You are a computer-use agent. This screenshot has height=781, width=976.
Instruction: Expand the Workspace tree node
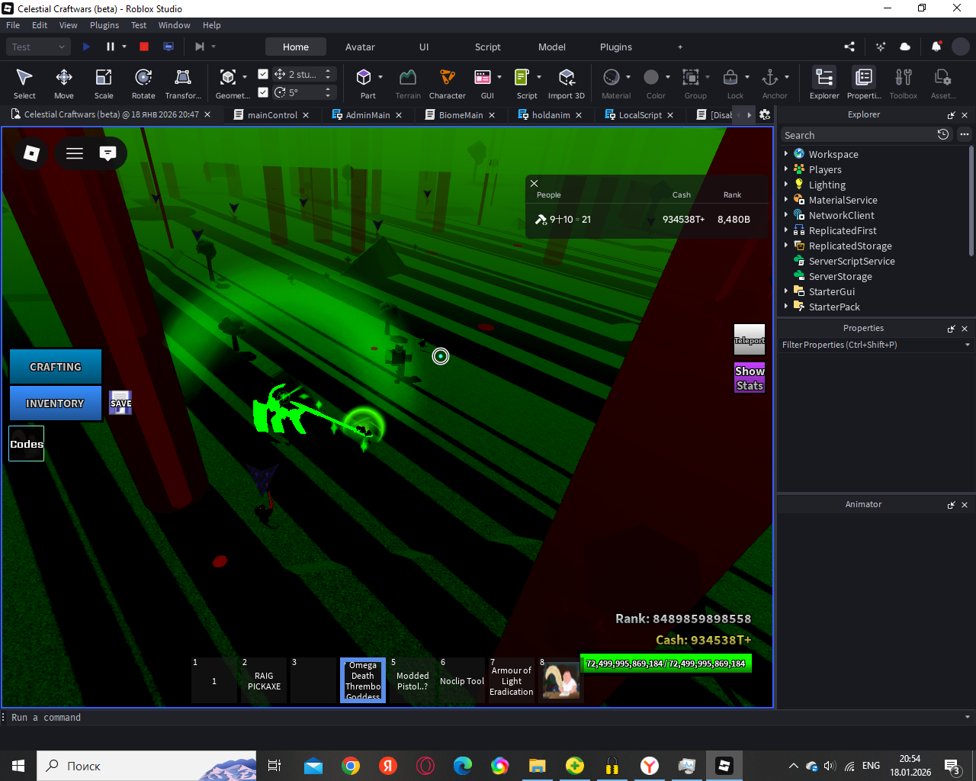786,154
